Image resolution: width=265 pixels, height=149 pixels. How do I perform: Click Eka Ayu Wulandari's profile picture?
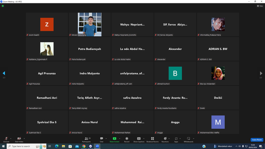point(218,73)
